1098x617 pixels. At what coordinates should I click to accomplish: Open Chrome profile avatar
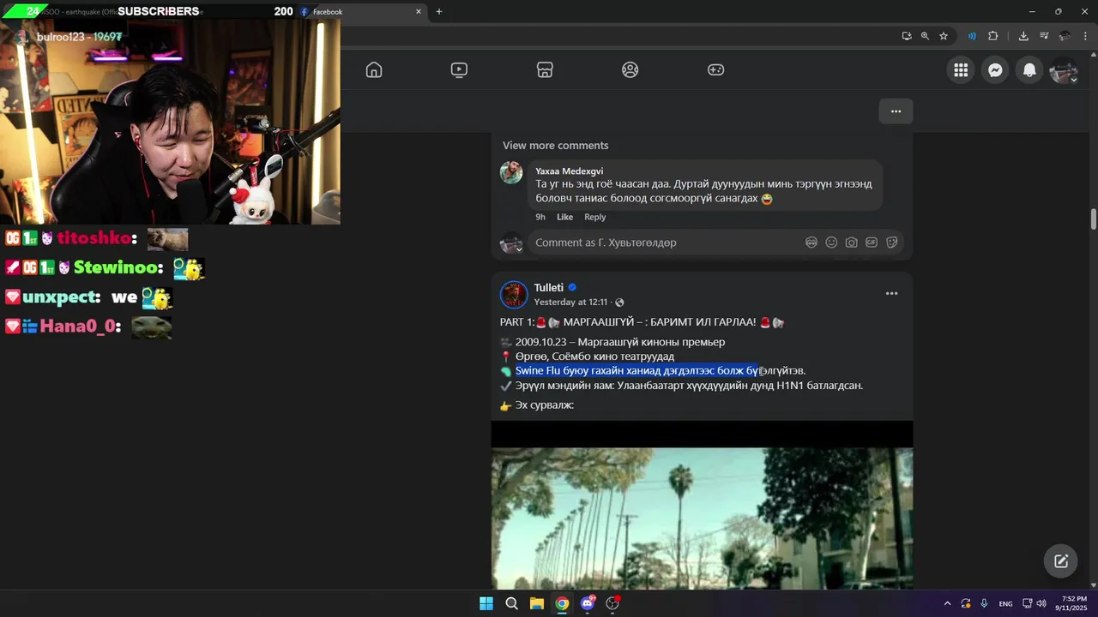pos(1065,36)
